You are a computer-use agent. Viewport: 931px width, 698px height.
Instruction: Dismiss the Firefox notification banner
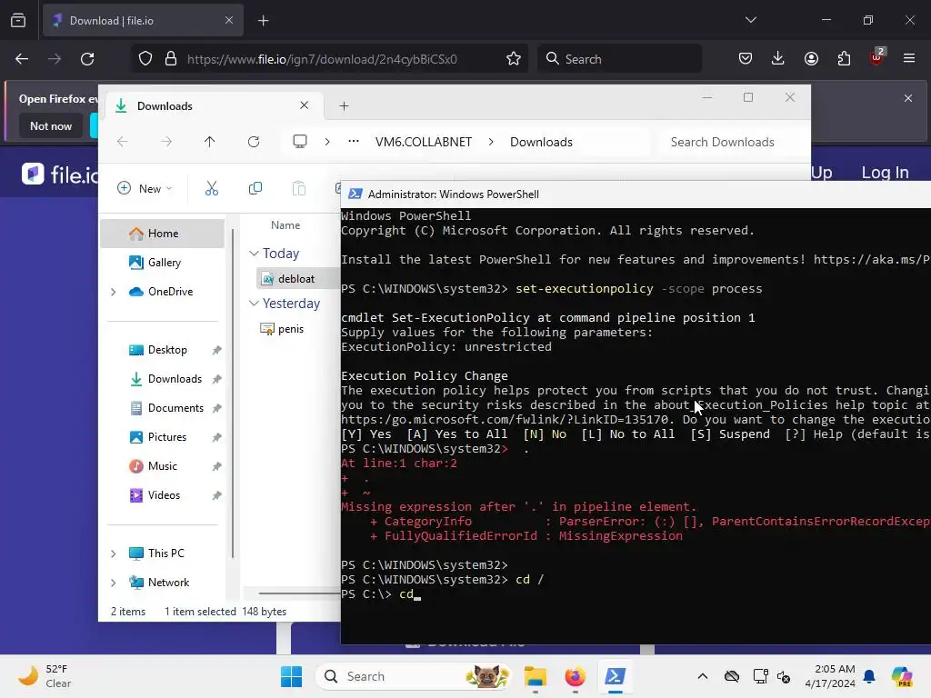point(908,98)
